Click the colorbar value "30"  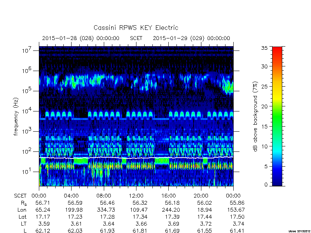264,66
